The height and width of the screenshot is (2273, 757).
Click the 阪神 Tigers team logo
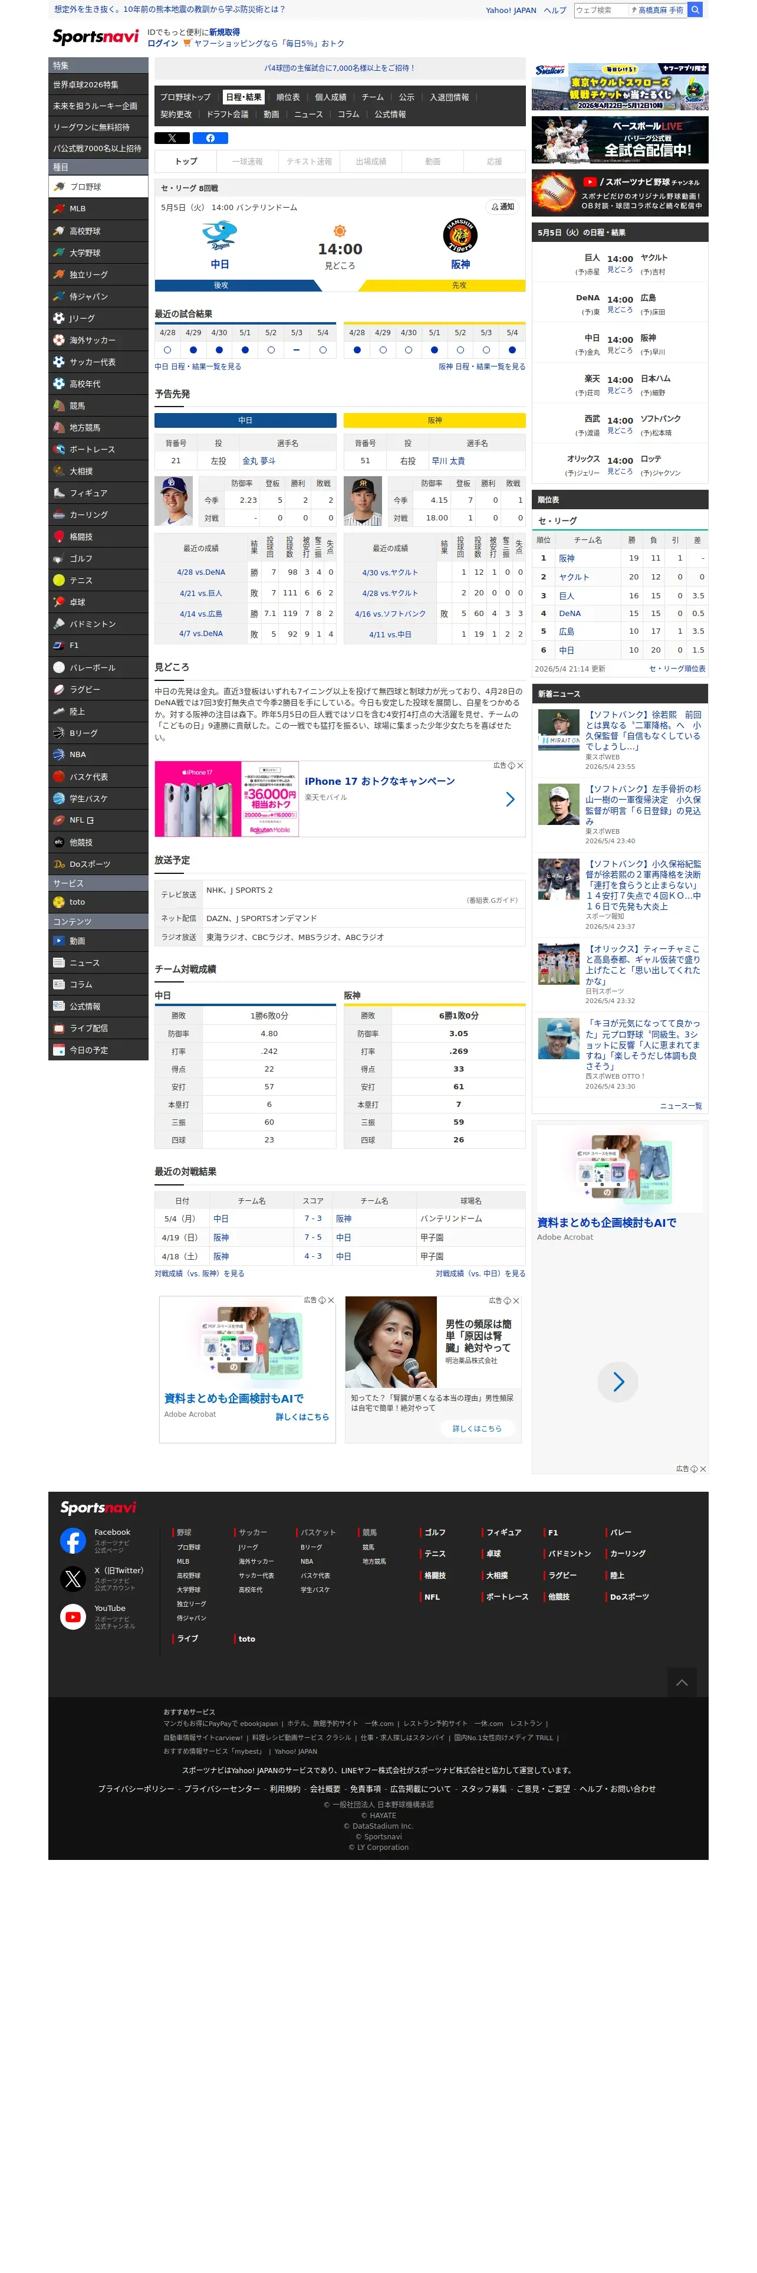[x=460, y=237]
